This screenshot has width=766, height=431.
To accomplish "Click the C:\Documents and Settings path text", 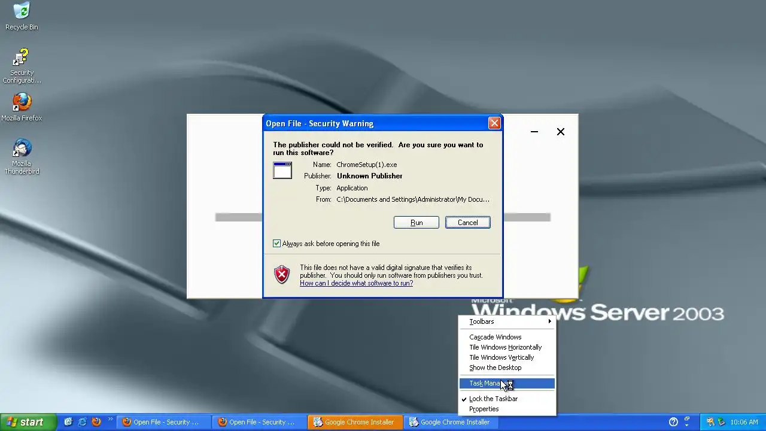I will pyautogui.click(x=413, y=199).
